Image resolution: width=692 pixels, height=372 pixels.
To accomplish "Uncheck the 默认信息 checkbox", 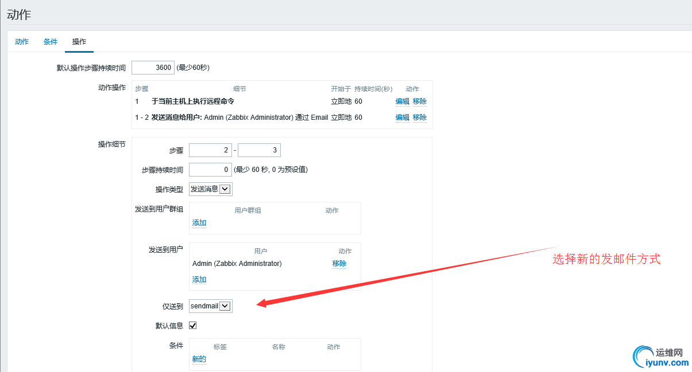I will pyautogui.click(x=193, y=326).
